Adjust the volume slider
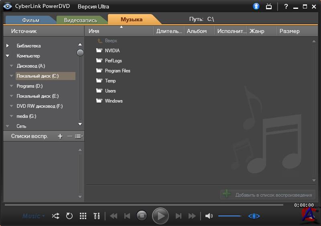The width and height of the screenshot is (321, 226). point(230,216)
